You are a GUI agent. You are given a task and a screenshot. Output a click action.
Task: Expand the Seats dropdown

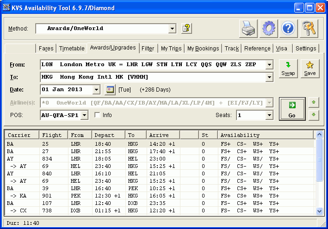tap(269, 115)
